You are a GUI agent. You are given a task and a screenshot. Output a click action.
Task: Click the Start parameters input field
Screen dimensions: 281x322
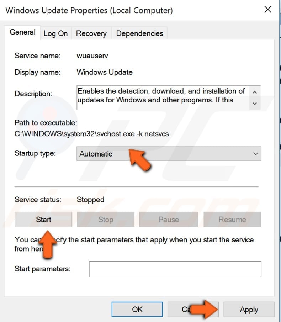click(175, 269)
